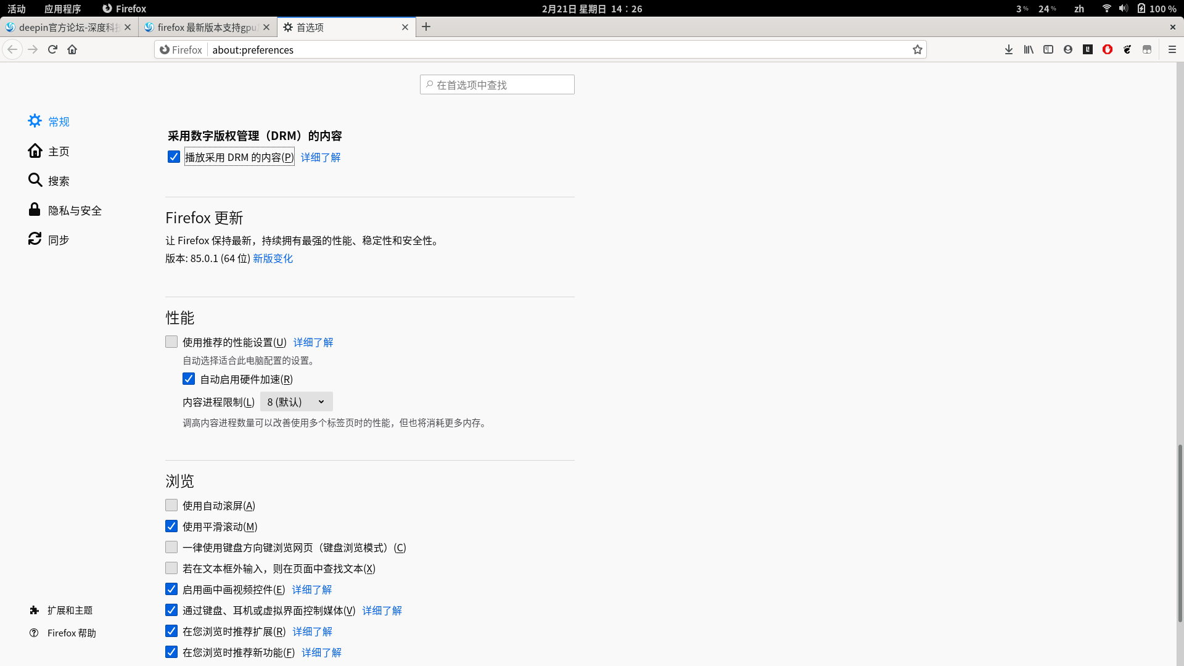
Task: Click the red Opera-style extension icon
Action: [x=1107, y=49]
